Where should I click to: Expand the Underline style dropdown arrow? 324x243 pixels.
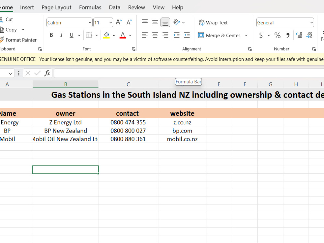click(79, 35)
